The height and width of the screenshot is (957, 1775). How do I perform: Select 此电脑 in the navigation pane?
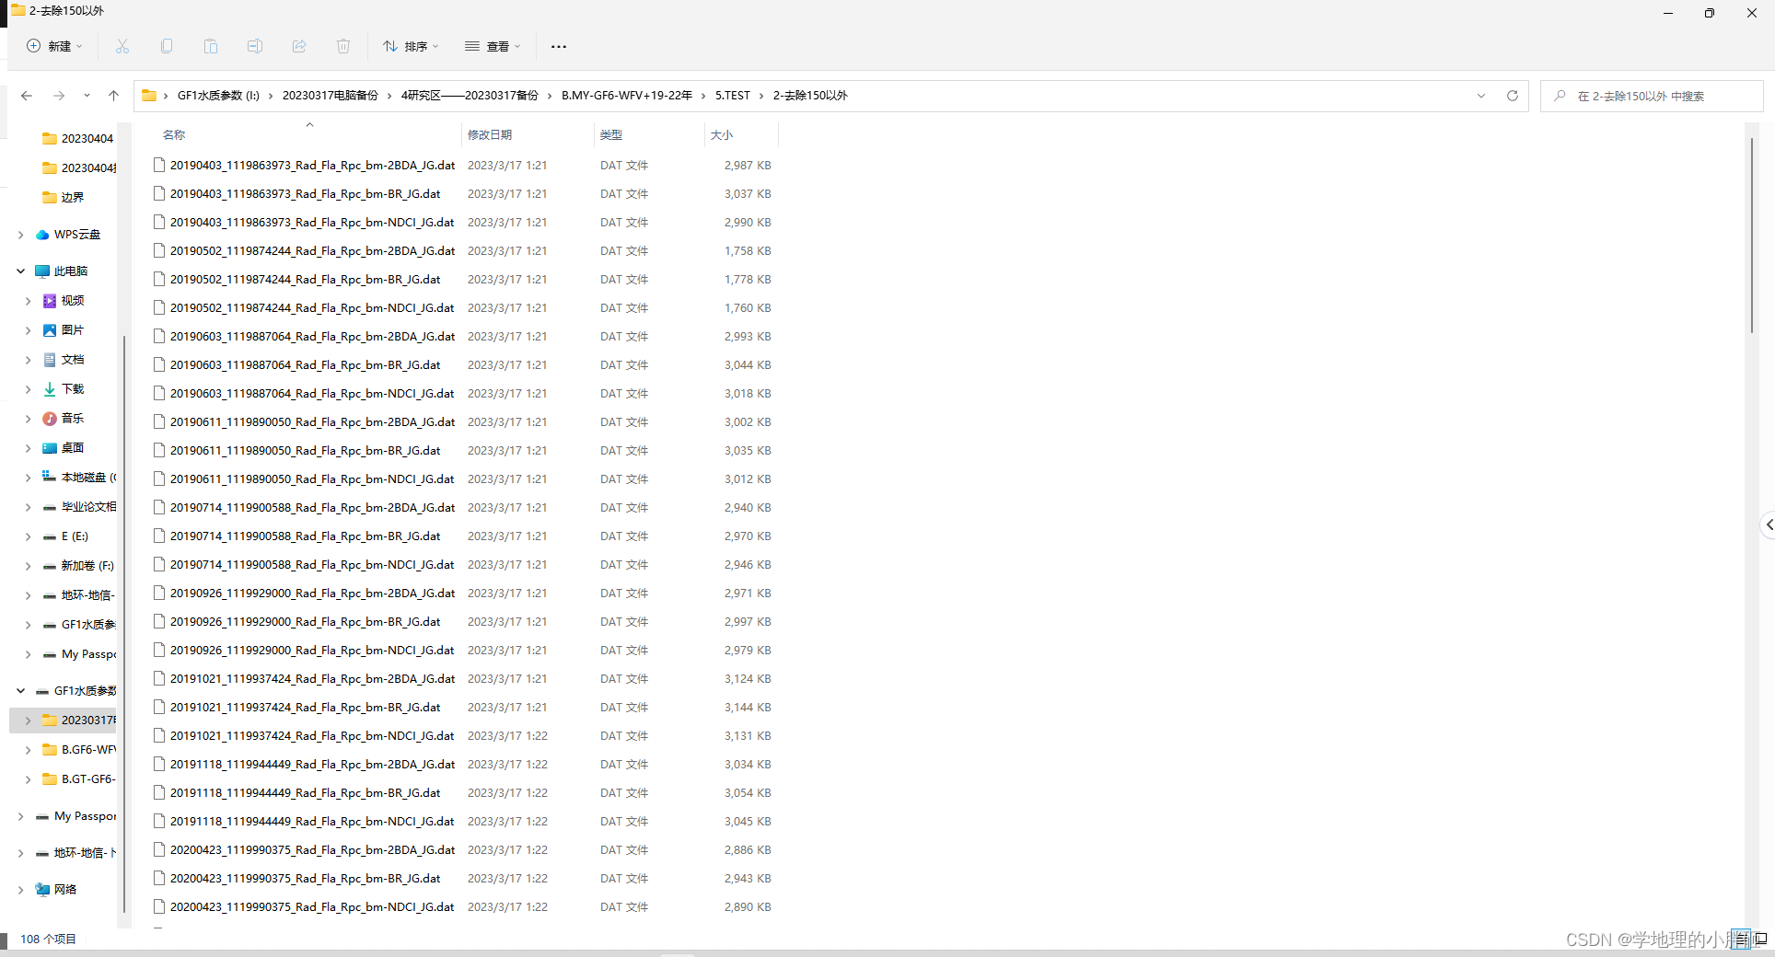coord(71,271)
